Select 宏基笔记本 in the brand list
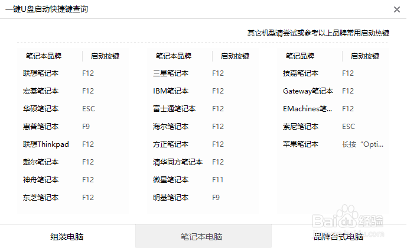Screen dimensions: 407x248 (x=41, y=91)
